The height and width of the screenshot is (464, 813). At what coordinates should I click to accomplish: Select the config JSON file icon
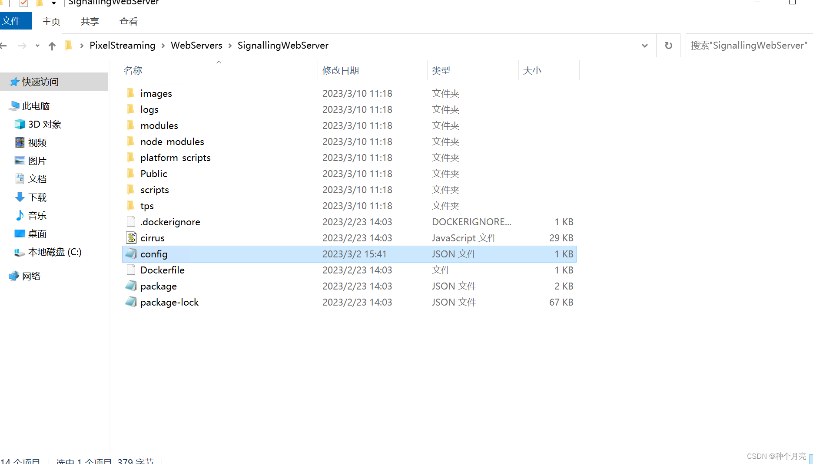click(131, 253)
